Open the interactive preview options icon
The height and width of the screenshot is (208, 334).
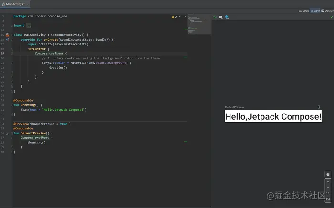pos(221,17)
